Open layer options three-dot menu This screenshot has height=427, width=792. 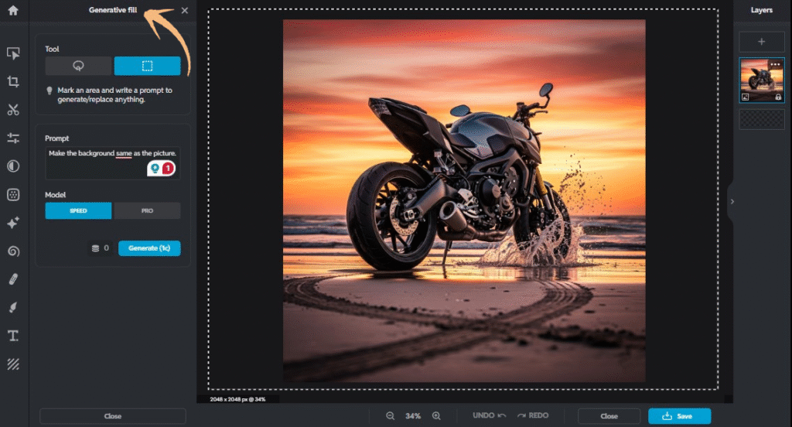point(775,64)
